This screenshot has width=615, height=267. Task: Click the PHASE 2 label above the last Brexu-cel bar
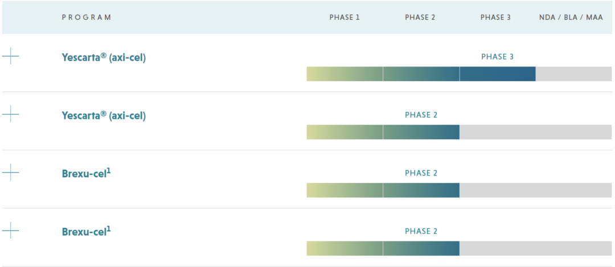421,231
